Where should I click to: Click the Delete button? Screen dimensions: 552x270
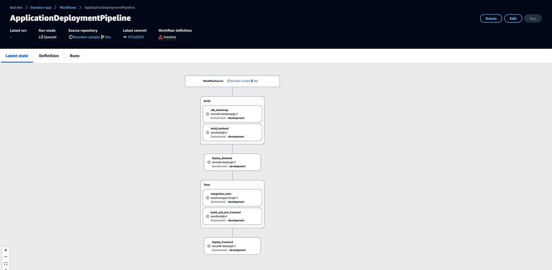coord(491,18)
